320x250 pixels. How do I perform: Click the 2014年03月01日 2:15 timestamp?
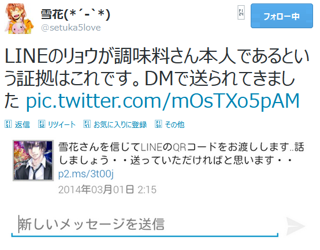107,190
